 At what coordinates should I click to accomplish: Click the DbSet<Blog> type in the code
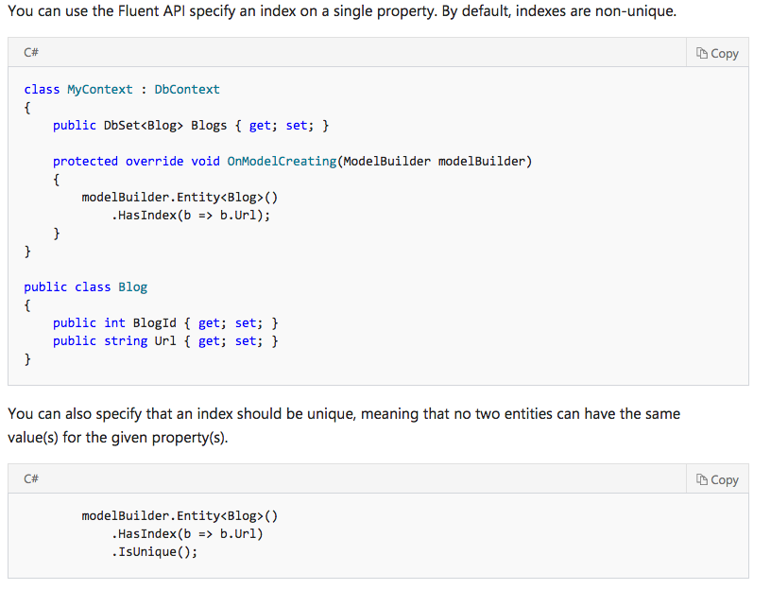[x=144, y=125]
